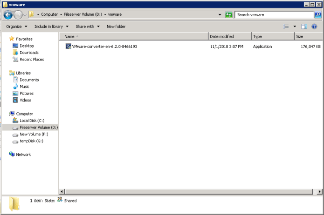Image resolution: width=324 pixels, height=215 pixels.
Task: Click the Back navigation arrow button
Action: click(x=8, y=14)
